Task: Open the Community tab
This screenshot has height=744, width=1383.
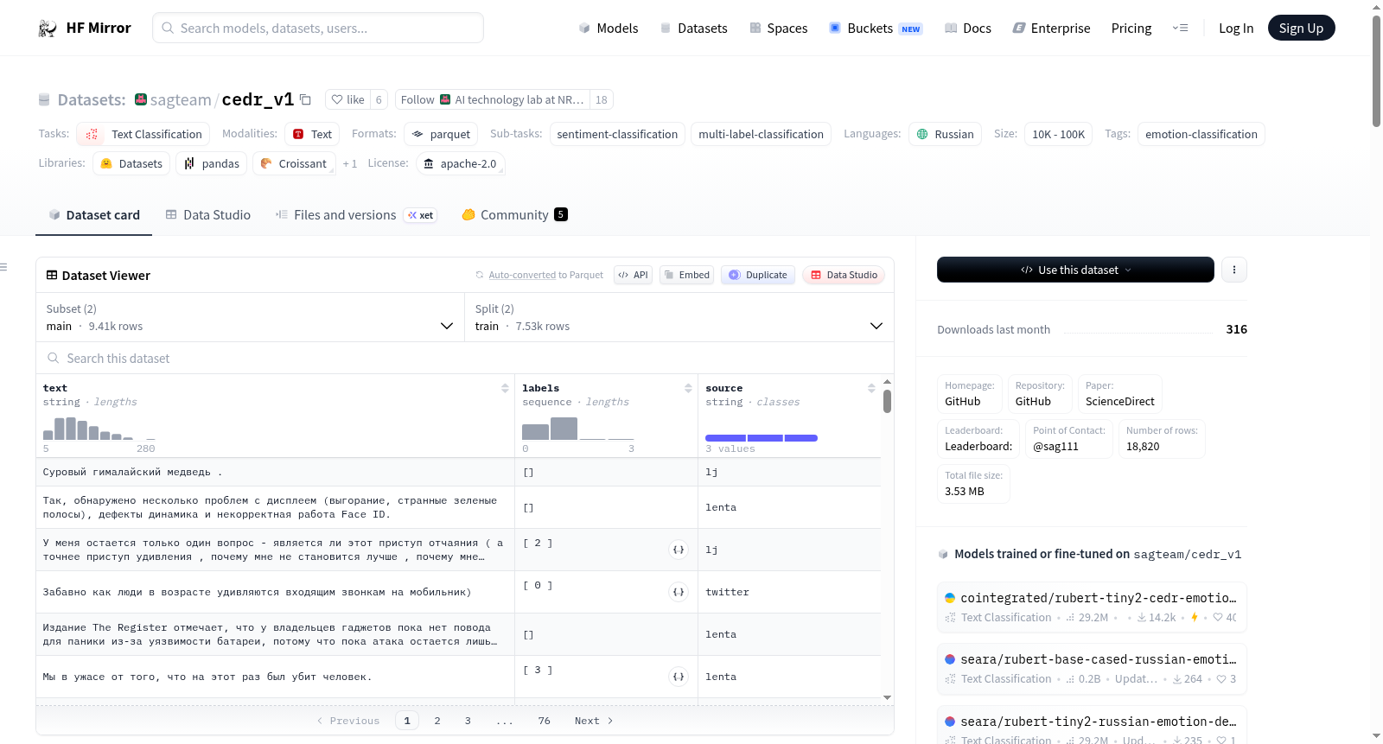Action: pos(514,215)
